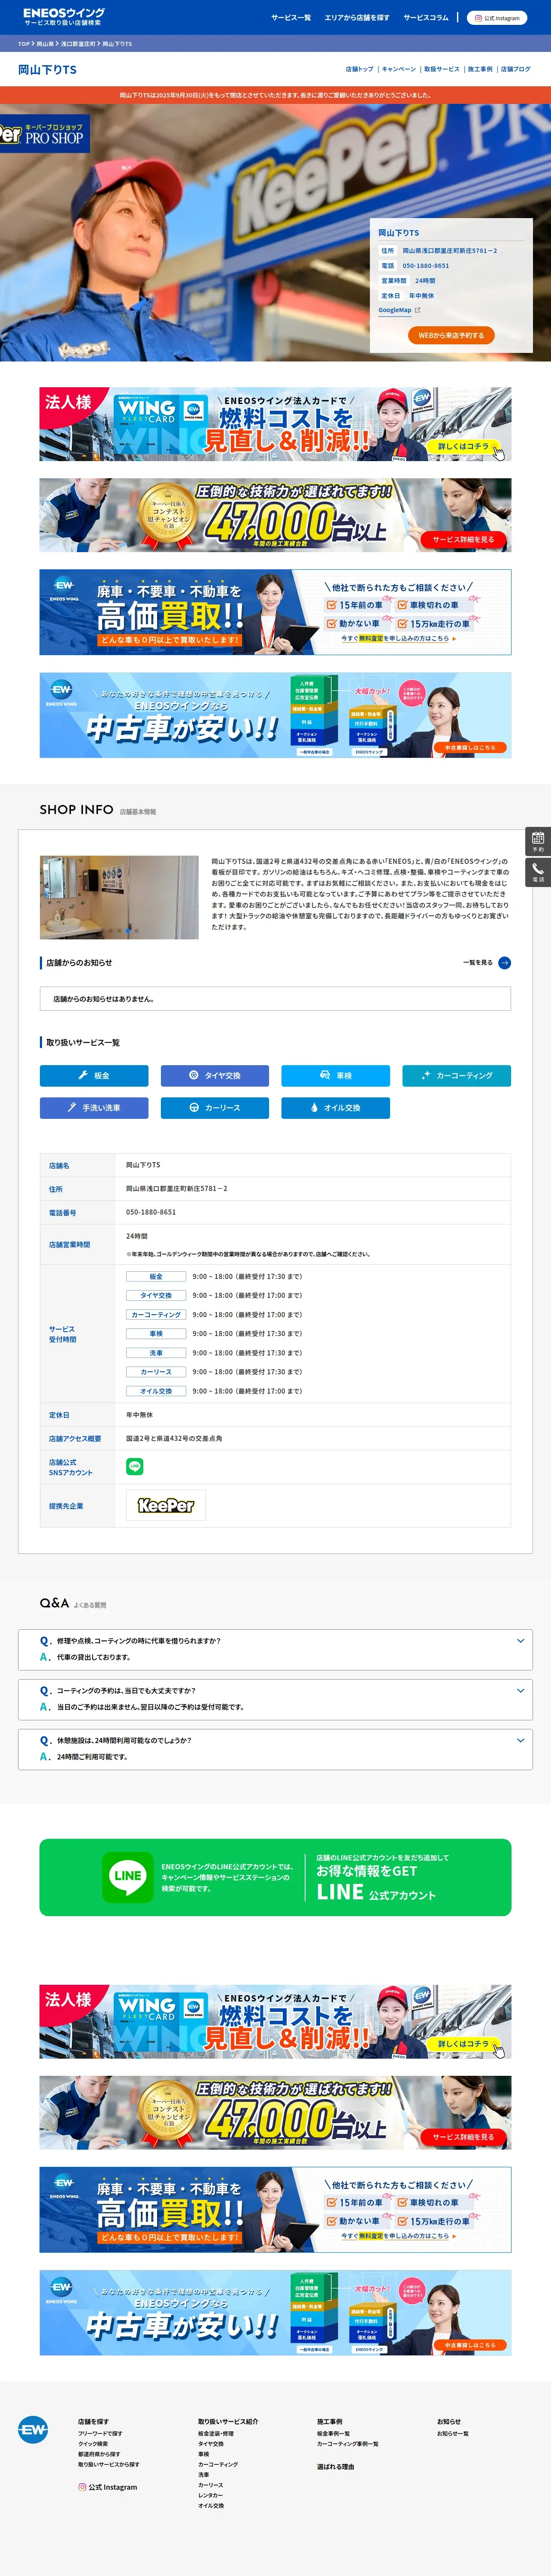Open the 法人様 fuel card banner above SHOP INFO

tap(275, 424)
